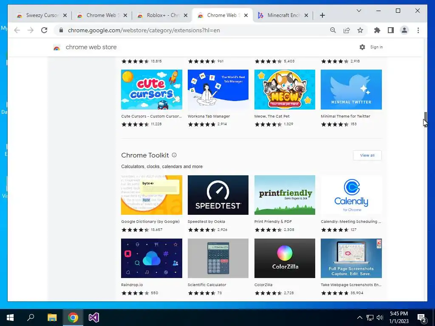Open the Chrome three-dot menu
Image resolution: width=435 pixels, height=326 pixels.
click(x=418, y=30)
